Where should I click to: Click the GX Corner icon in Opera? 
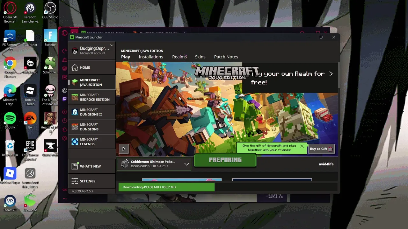[x=64, y=190]
